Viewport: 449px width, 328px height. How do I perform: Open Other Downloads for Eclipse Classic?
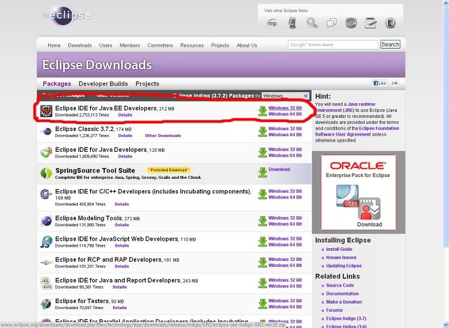[x=163, y=136]
